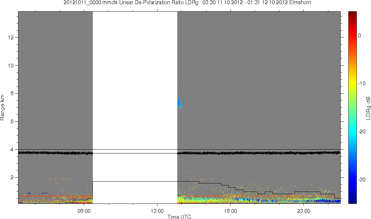This screenshot has width=371, height=219.
Task: Click the 13:00 time tick label
Action: coord(157,211)
